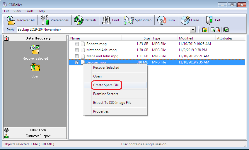Open the Burn disc tool
This screenshot has width=249, height=150.
point(166,20)
